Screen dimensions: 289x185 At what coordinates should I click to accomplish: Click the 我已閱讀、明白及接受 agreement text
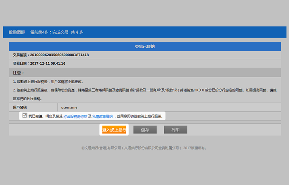[x=45, y=116]
